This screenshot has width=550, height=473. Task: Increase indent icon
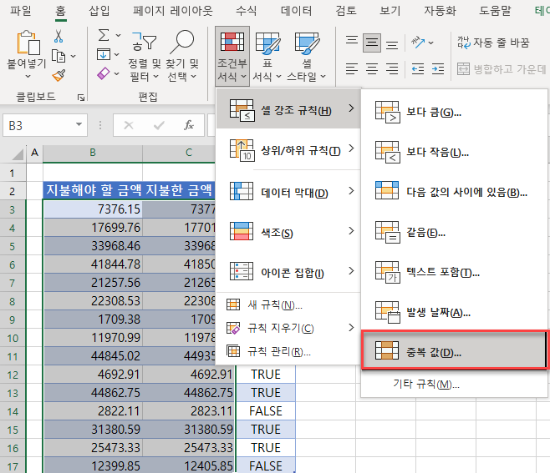[x=438, y=69]
